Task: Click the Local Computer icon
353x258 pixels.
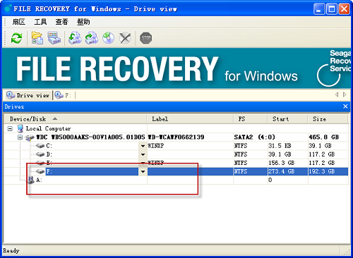Action: click(x=20, y=128)
